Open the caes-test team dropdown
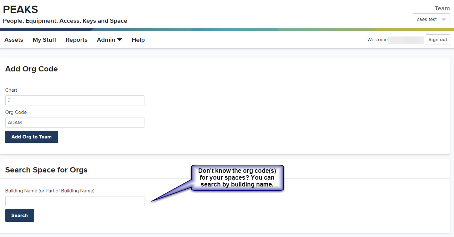The height and width of the screenshot is (237, 454). [427, 19]
